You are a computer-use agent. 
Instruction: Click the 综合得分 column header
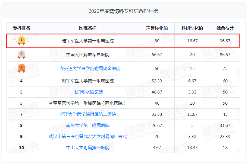pos(225,28)
